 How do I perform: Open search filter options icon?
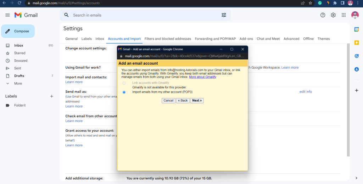tap(224, 15)
